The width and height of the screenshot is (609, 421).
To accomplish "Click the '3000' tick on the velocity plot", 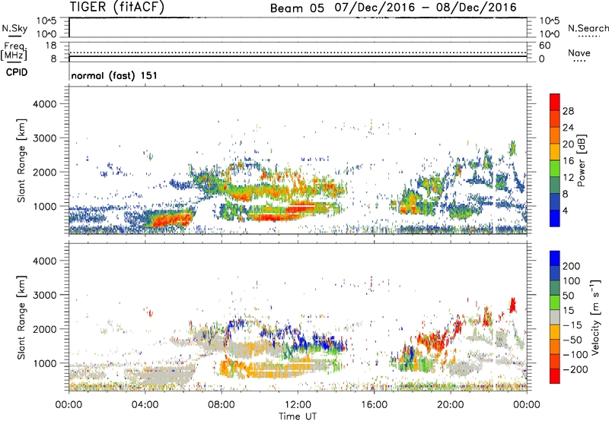I will pyautogui.click(x=44, y=295).
